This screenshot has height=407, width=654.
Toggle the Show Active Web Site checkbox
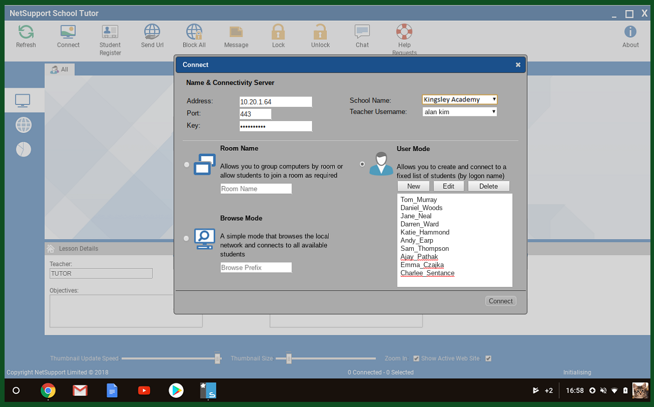489,359
